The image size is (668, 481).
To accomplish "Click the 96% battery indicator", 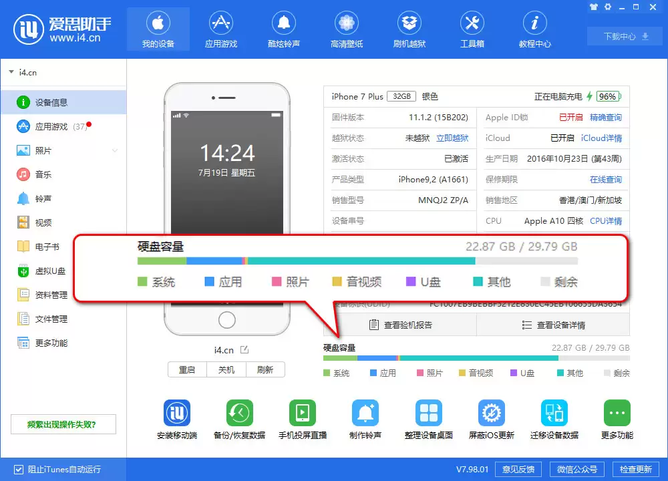I will 609,96.
